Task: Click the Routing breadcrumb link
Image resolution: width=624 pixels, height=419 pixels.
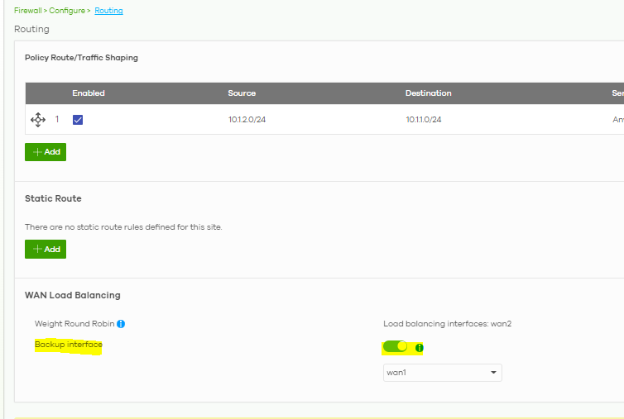Action: click(x=108, y=11)
